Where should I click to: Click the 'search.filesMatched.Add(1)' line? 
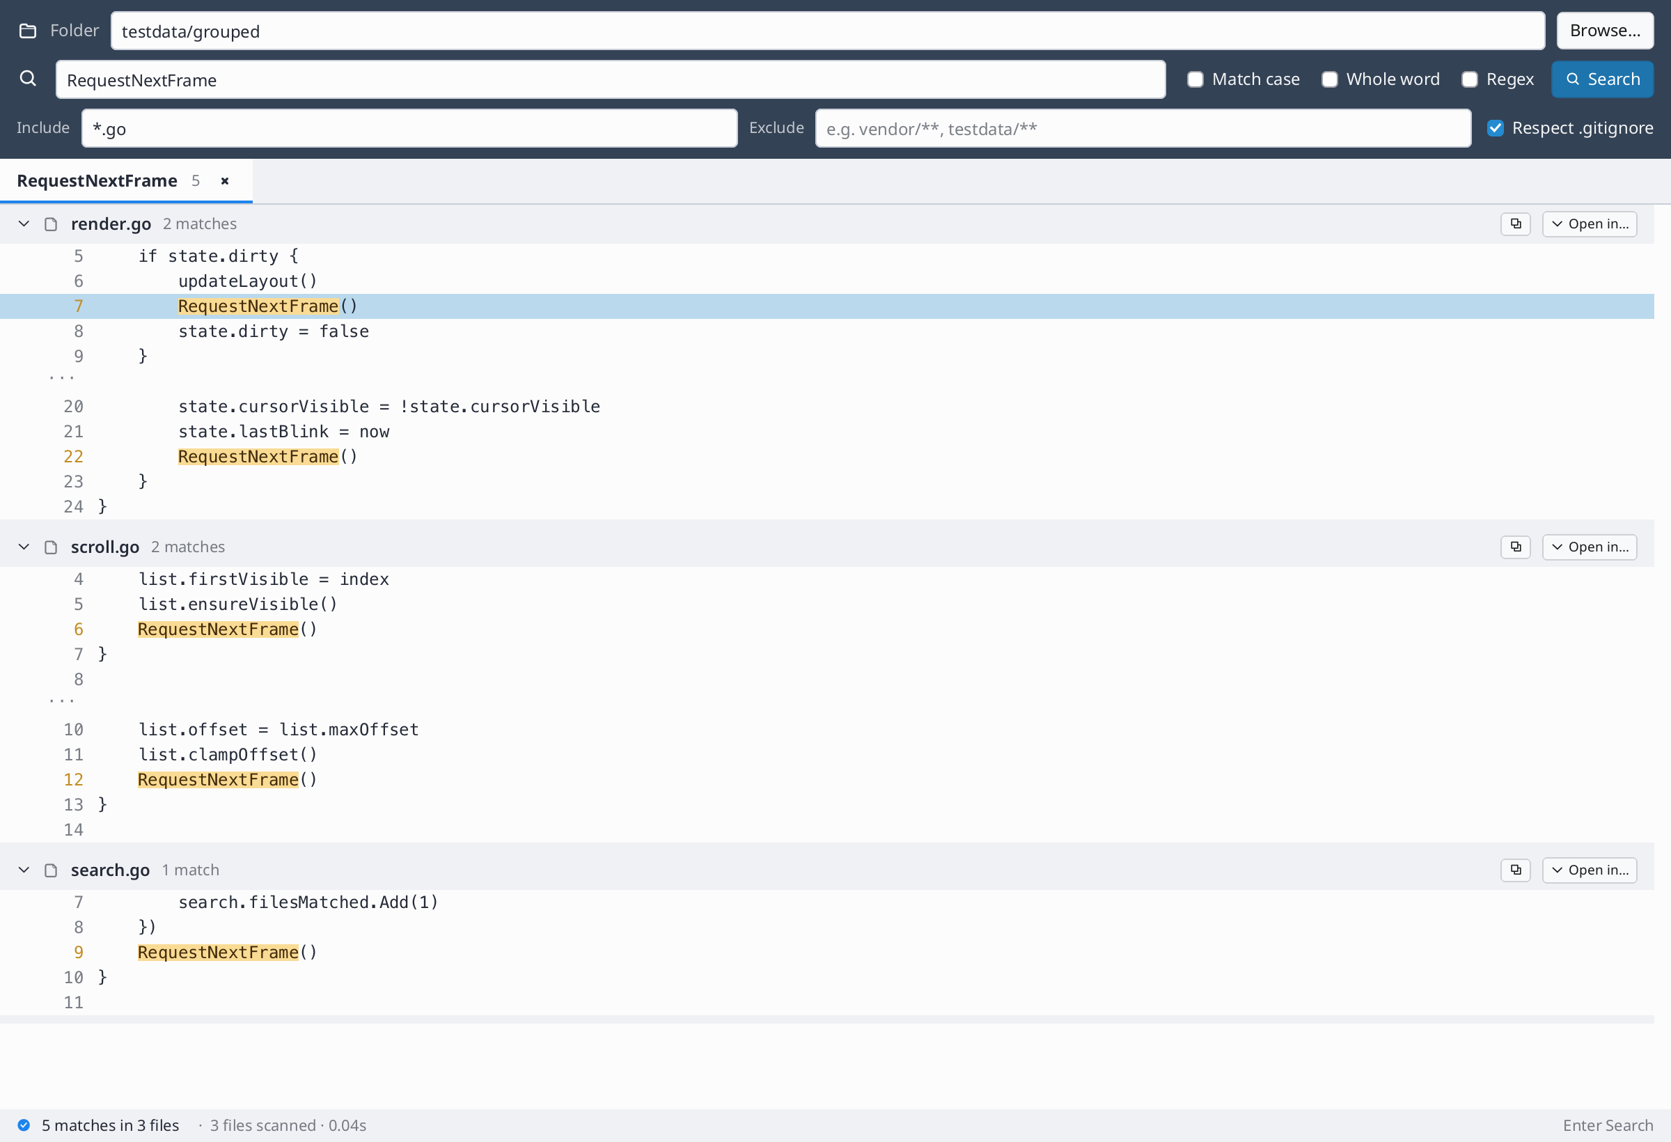click(827, 902)
